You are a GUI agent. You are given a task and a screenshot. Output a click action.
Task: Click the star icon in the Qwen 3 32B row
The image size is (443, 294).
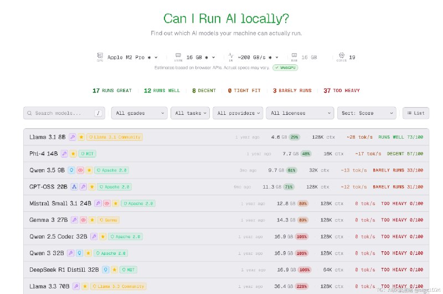click(88, 254)
